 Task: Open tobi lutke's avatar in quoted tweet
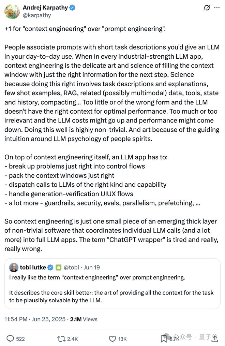(x=14, y=268)
